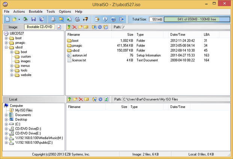The height and width of the screenshot is (159, 233).
Task: Click the Rename icon in the Local toolbar
Action: click(86, 99)
